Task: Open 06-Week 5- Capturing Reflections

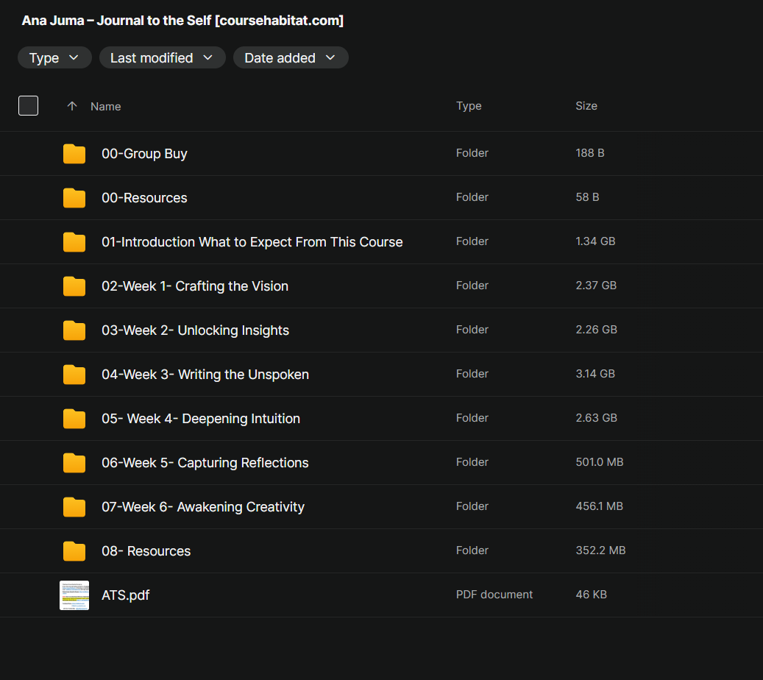Action: (x=205, y=463)
